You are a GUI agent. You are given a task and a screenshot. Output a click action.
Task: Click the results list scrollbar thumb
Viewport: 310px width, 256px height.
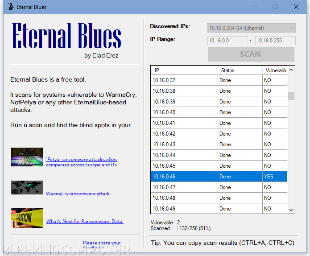click(x=291, y=96)
